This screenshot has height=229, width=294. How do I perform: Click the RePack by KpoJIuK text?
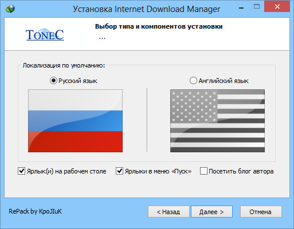coord(36,211)
